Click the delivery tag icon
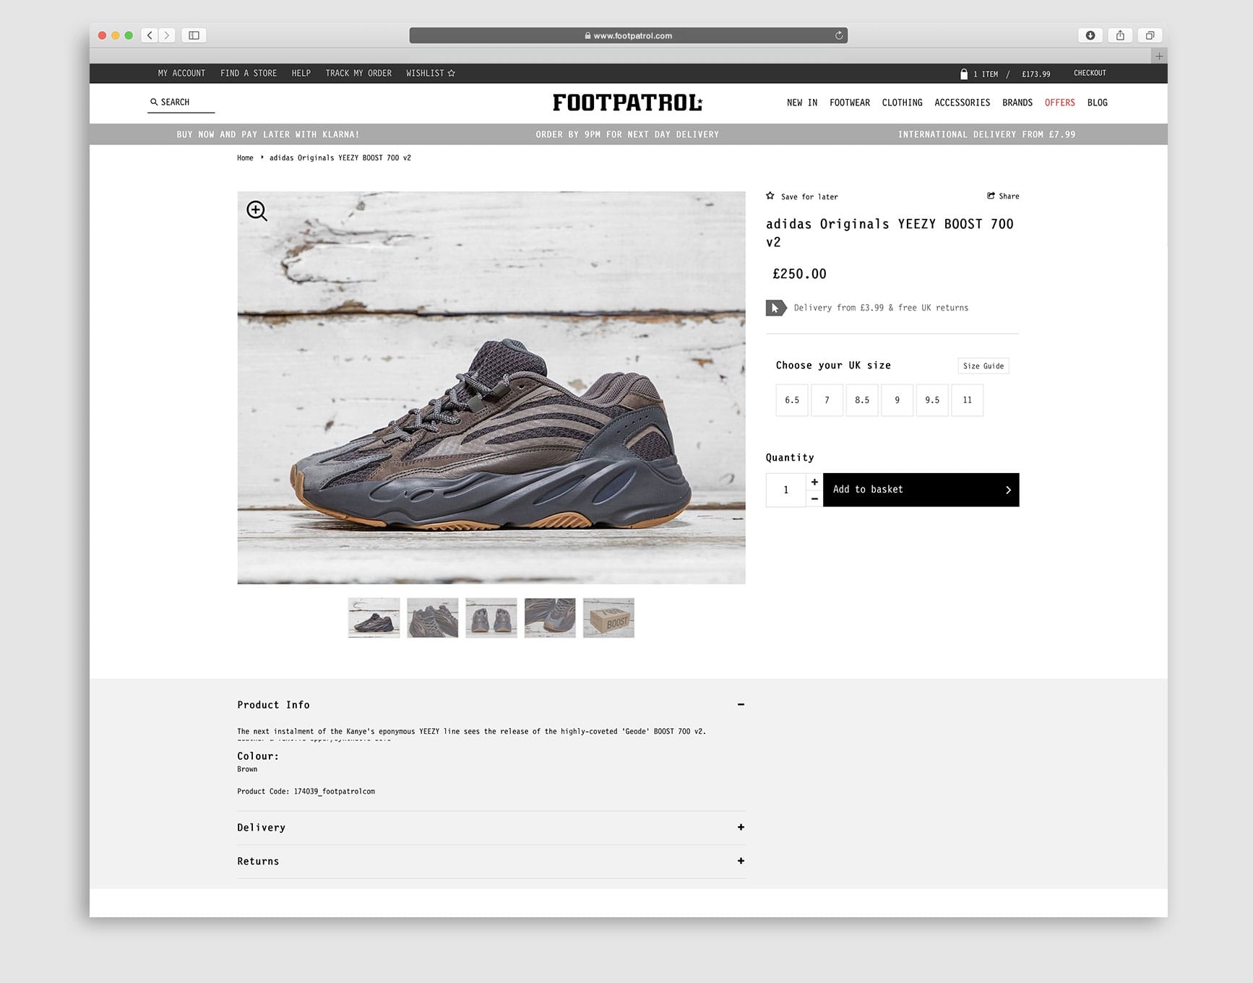This screenshot has width=1253, height=983. click(776, 308)
